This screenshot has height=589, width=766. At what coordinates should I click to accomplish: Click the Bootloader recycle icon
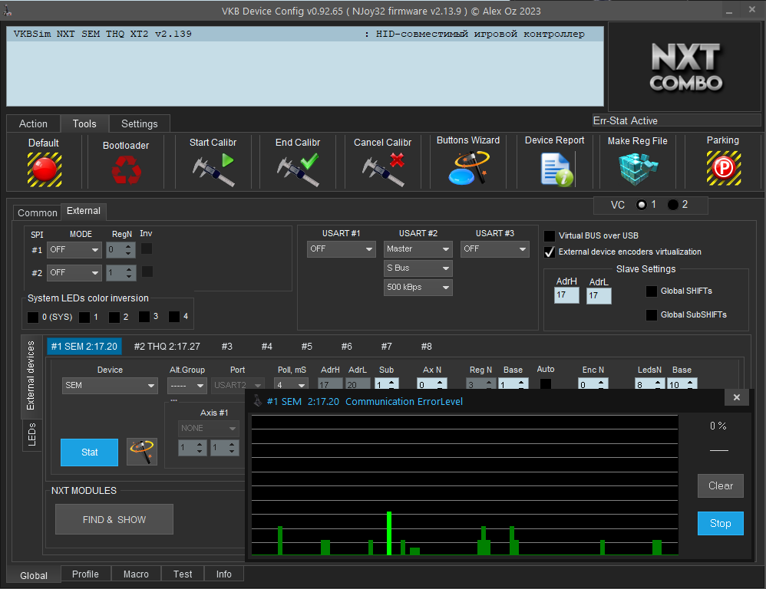[x=126, y=169]
